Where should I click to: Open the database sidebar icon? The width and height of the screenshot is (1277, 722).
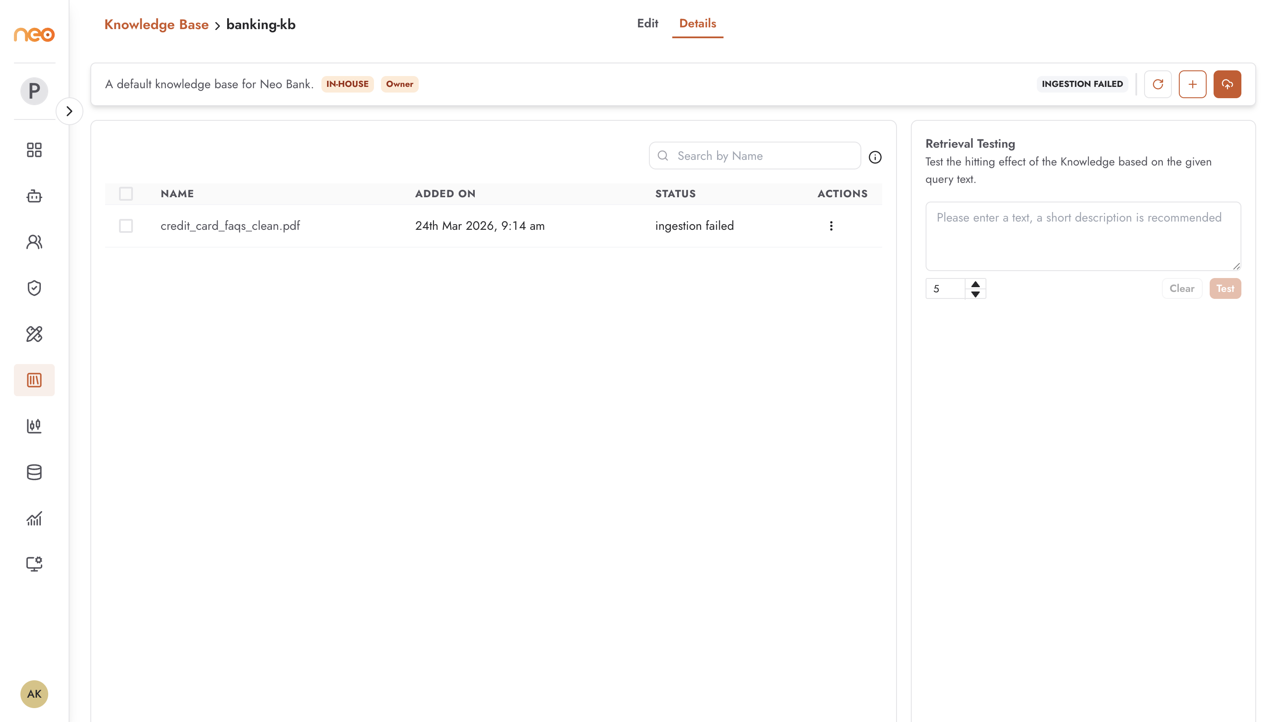[x=34, y=472]
